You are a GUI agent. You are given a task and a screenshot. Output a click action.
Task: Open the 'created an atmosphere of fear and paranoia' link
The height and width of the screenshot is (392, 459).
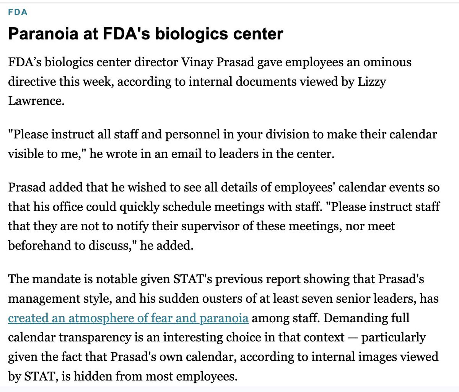[128, 318]
